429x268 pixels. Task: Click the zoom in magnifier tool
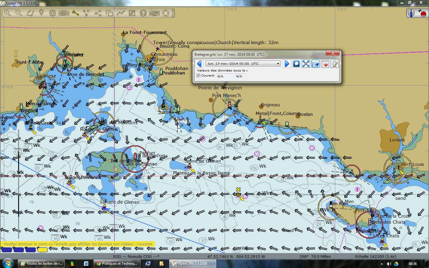(x=7, y=13)
